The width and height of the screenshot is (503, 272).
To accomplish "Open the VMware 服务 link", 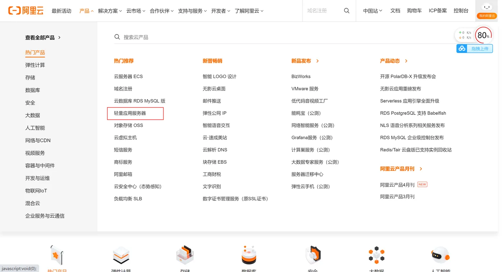I will pos(305,89).
